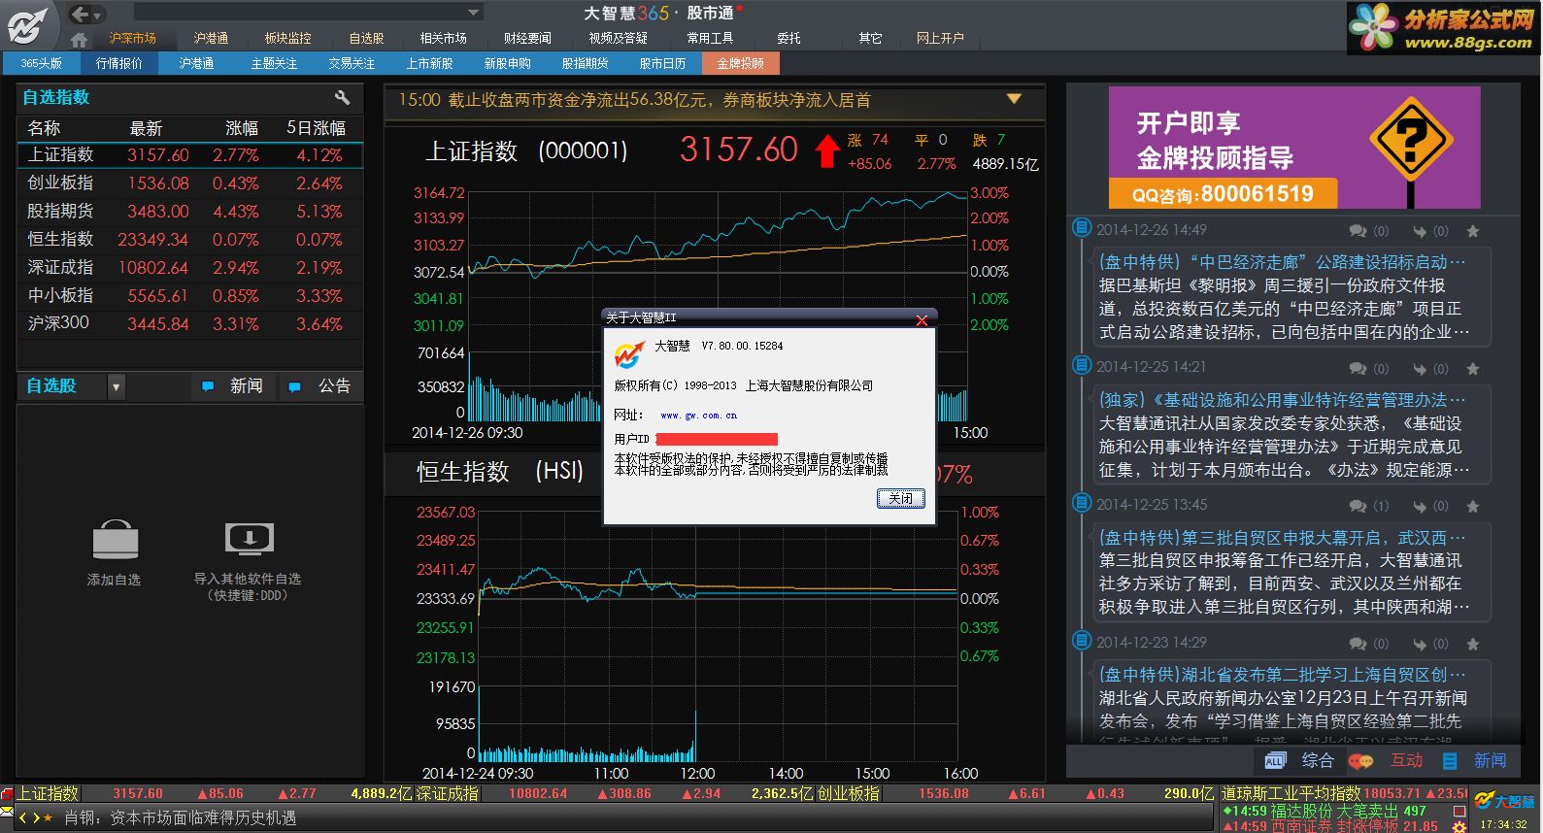This screenshot has height=833, width=1543.
Task: Expand the news ticker dropdown triangle
Action: pyautogui.click(x=1014, y=99)
